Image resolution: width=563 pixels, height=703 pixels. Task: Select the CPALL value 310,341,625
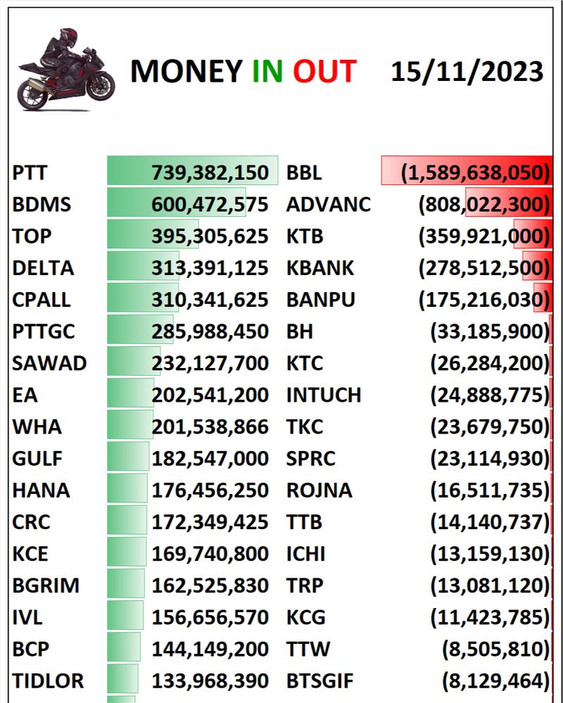click(x=210, y=300)
